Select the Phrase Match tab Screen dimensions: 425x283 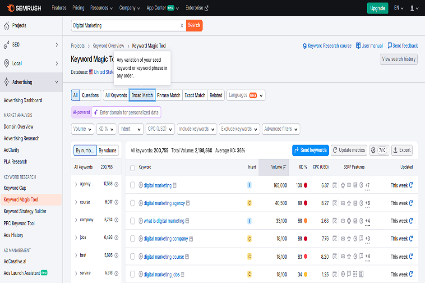(x=169, y=96)
